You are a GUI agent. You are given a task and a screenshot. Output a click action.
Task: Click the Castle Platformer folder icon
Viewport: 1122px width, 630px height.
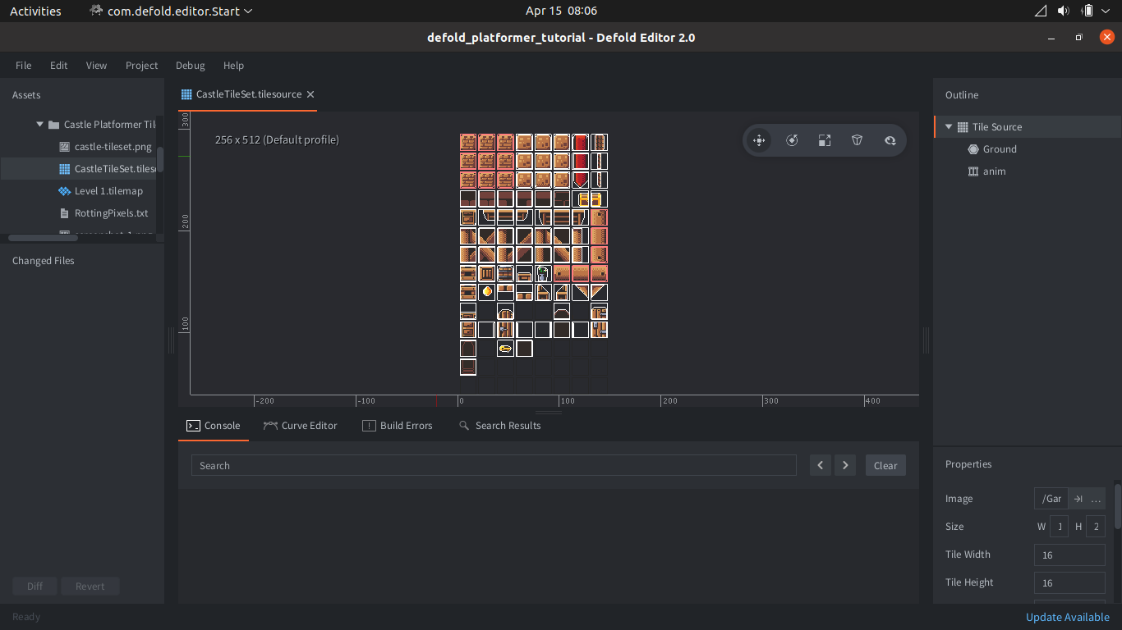tap(53, 125)
